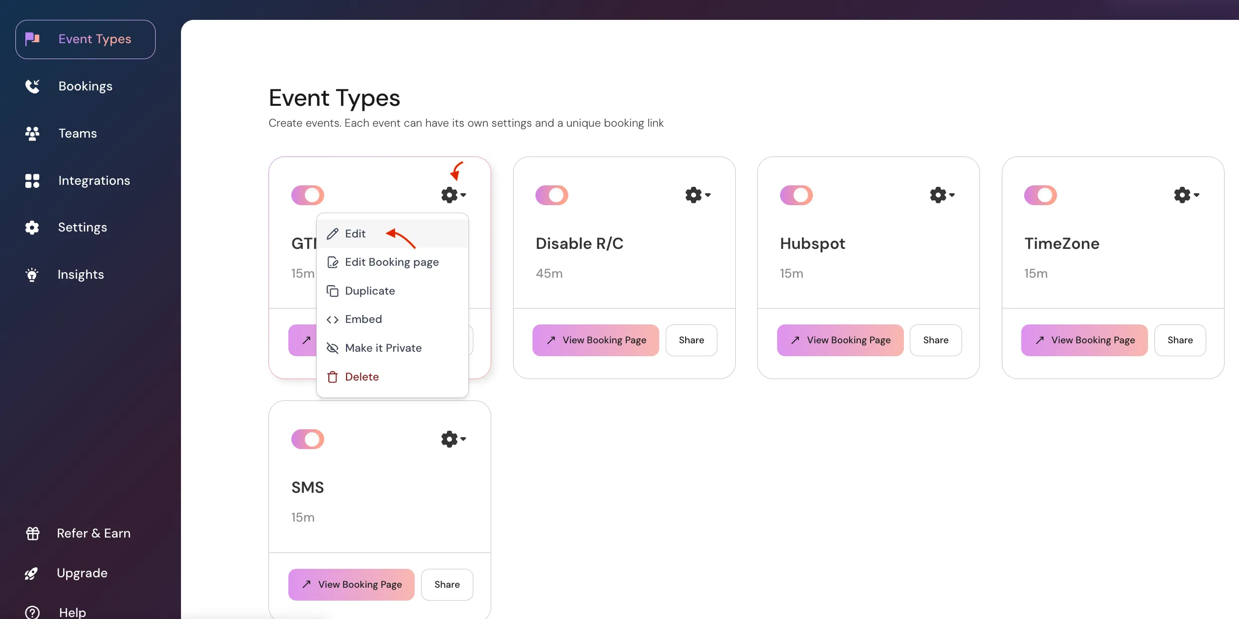
Task: Click the Bookings phone icon in sidebar
Action: point(32,86)
